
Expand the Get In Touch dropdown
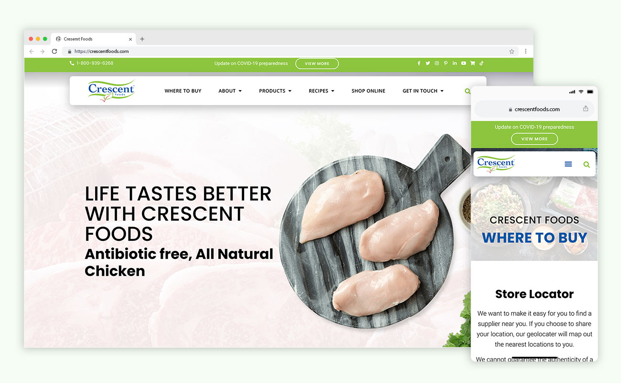tap(423, 91)
